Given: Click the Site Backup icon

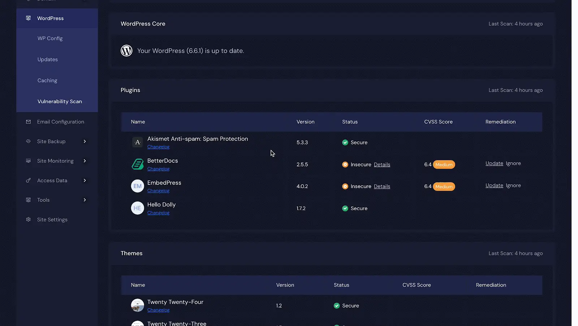Looking at the screenshot, I should [x=28, y=141].
